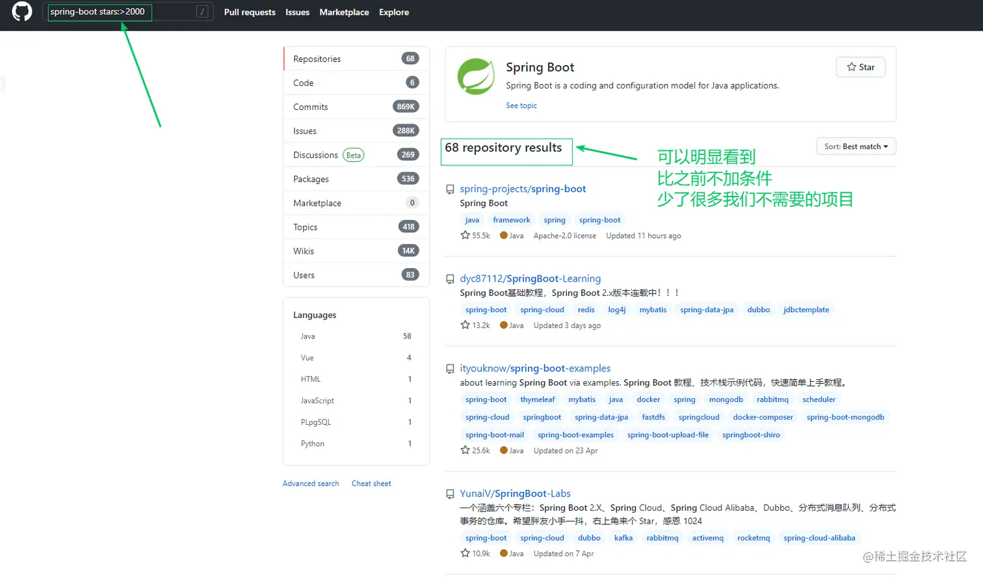Image resolution: width=983 pixels, height=579 pixels.
Task: Click the redis topic tag
Action: (586, 310)
